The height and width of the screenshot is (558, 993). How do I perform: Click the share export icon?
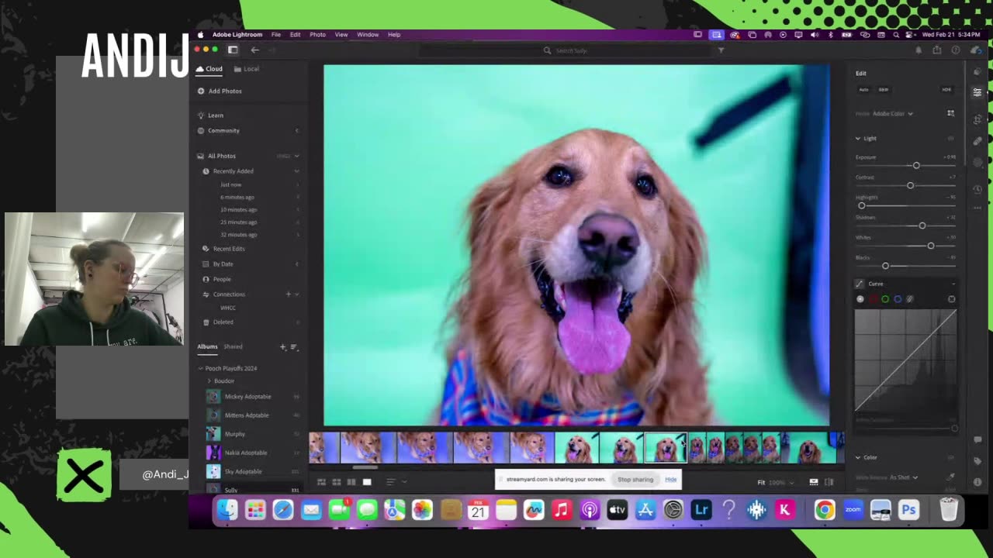click(x=937, y=50)
